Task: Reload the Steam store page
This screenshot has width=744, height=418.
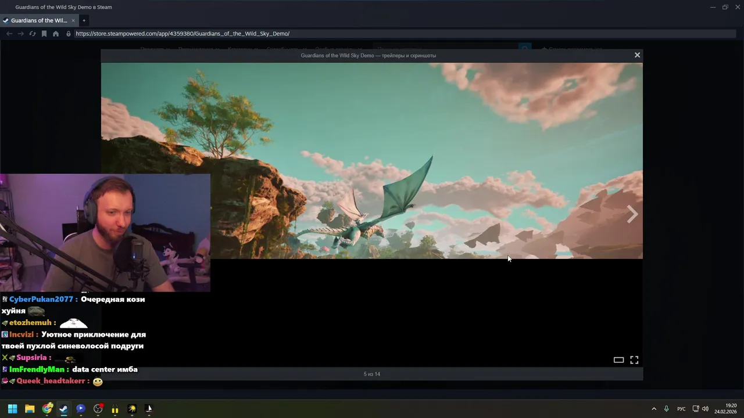Action: point(32,34)
